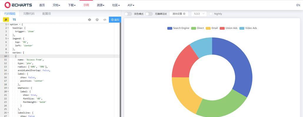Click code line "left: 'center'"
Image resolution: width=303 pixels, height=117 pixels.
[x=24, y=46]
